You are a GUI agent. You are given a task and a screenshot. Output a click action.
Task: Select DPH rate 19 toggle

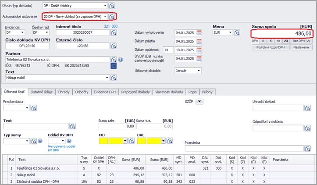point(278,41)
